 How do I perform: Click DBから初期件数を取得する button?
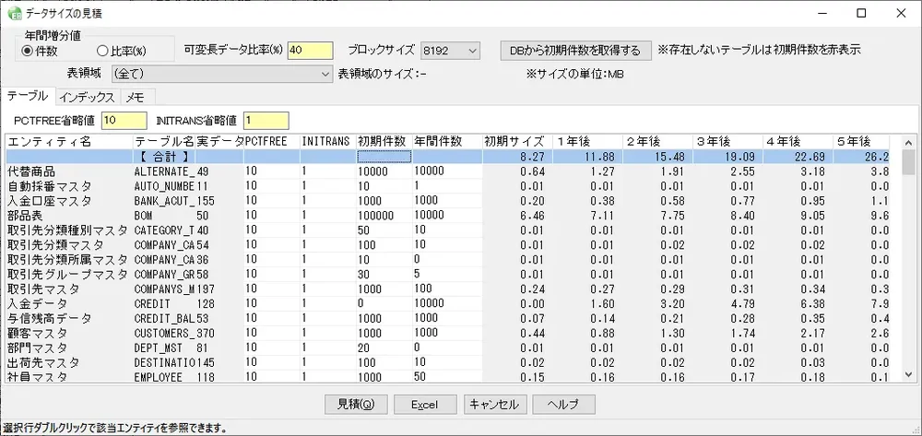tap(575, 51)
